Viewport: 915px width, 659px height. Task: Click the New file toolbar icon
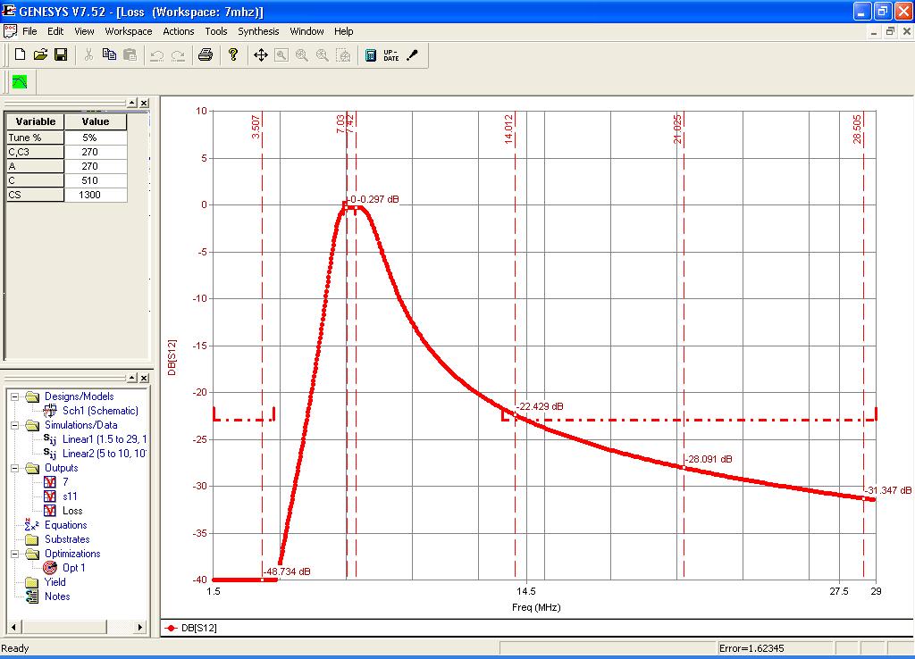[20, 55]
